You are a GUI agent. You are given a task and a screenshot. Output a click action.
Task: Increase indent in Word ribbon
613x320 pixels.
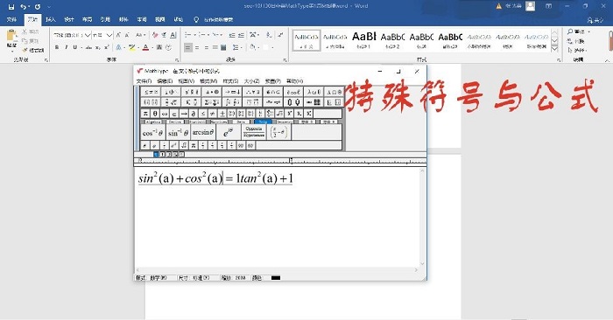coord(241,35)
